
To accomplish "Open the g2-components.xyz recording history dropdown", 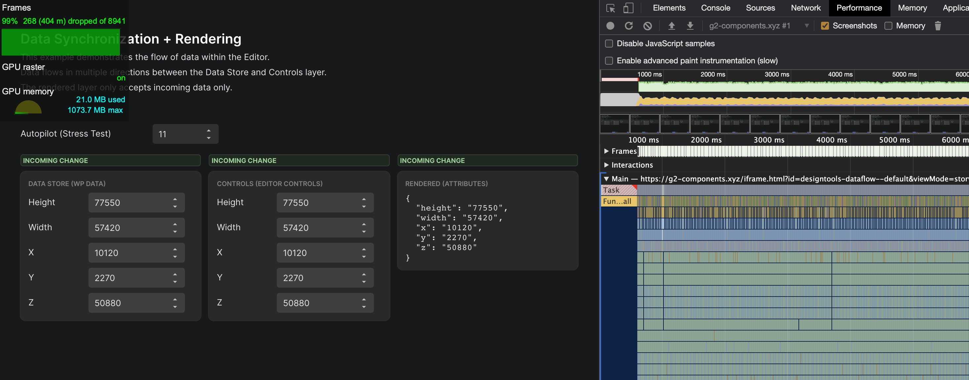I will [x=807, y=25].
